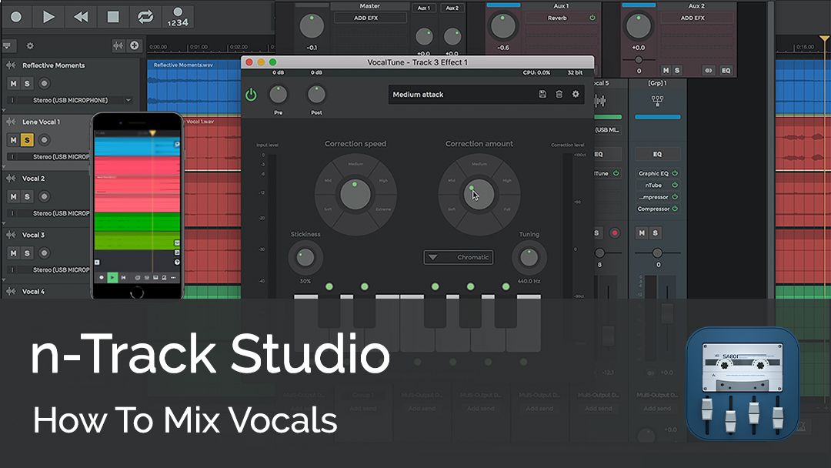The width and height of the screenshot is (831, 468).
Task: Arm the Lene Vocal 1 track for recording
Action: pyautogui.click(x=45, y=140)
